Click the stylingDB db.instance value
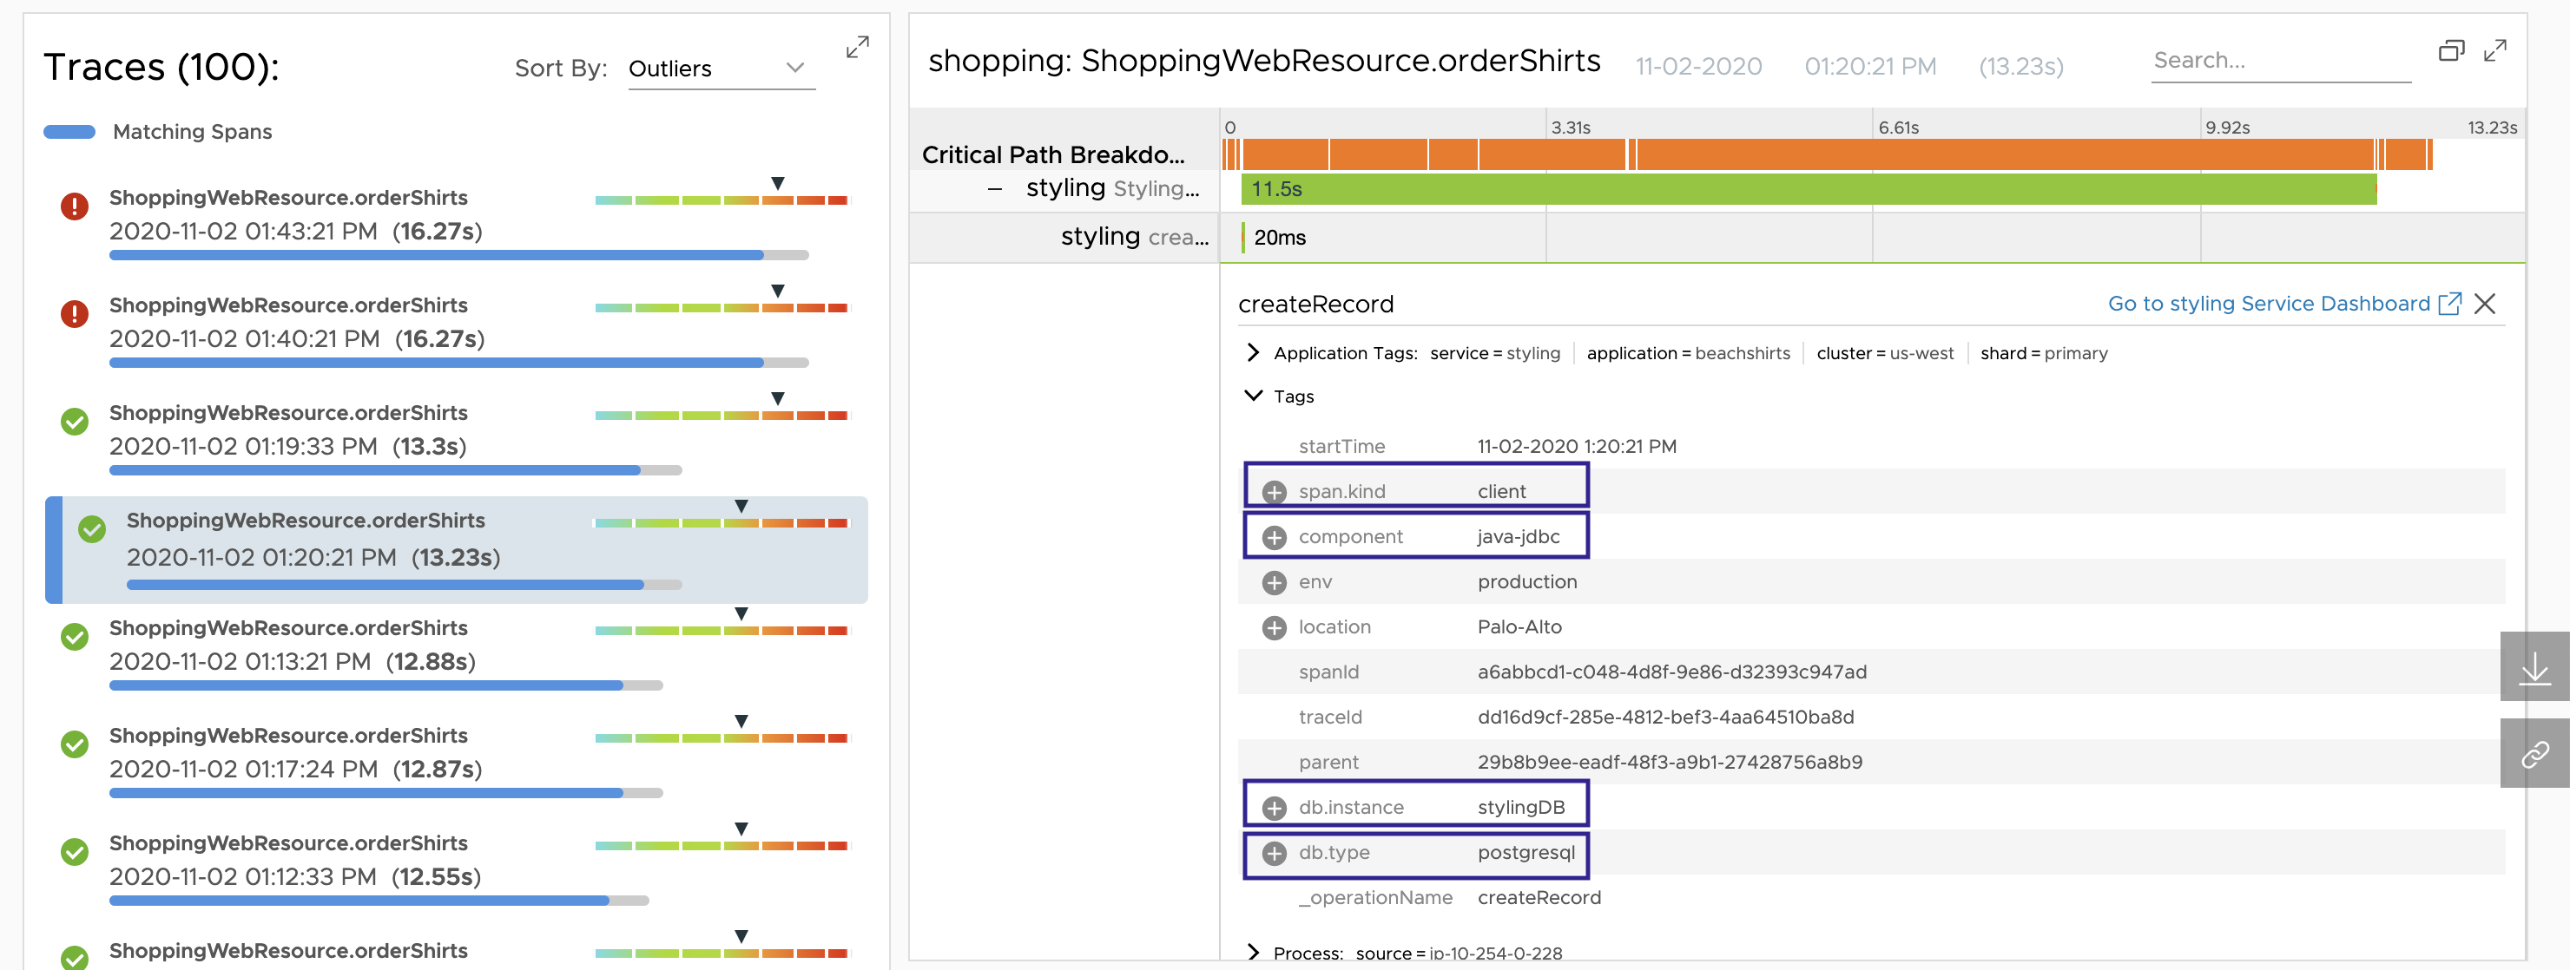2570x970 pixels. (x=1520, y=808)
